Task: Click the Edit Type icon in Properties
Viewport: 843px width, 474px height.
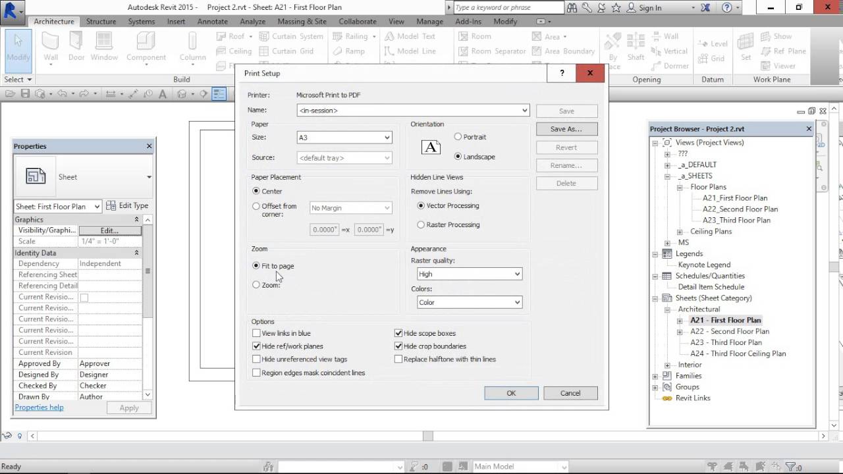Action: point(111,205)
